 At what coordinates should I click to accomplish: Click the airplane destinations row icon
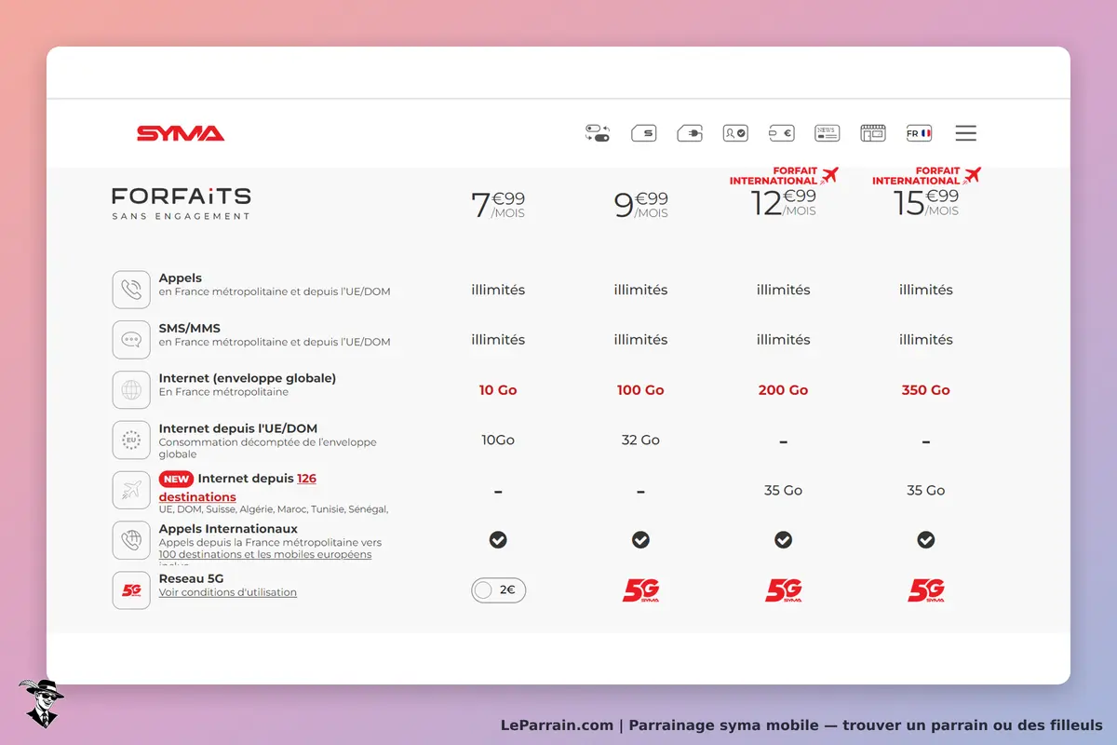pos(131,490)
